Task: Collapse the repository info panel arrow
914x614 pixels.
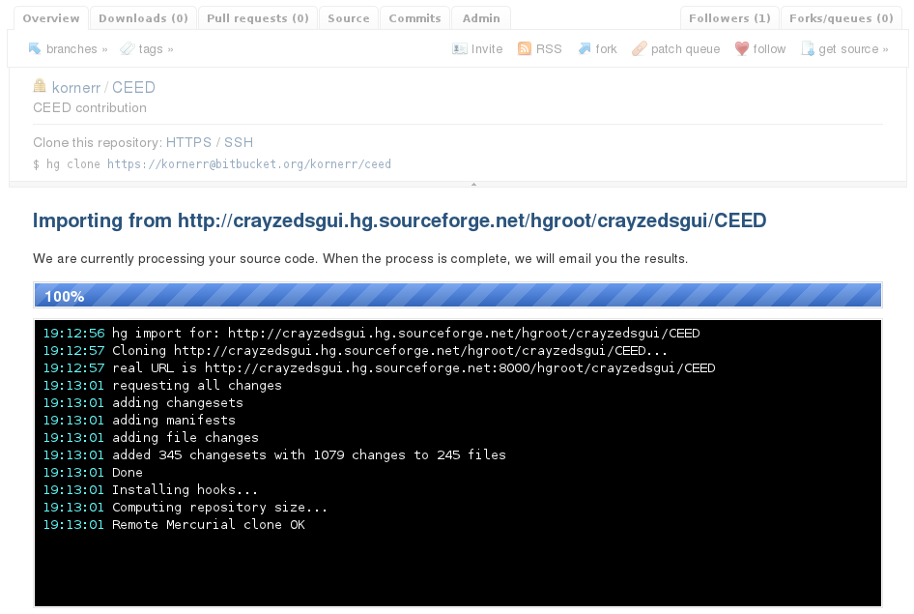Action: click(x=473, y=185)
